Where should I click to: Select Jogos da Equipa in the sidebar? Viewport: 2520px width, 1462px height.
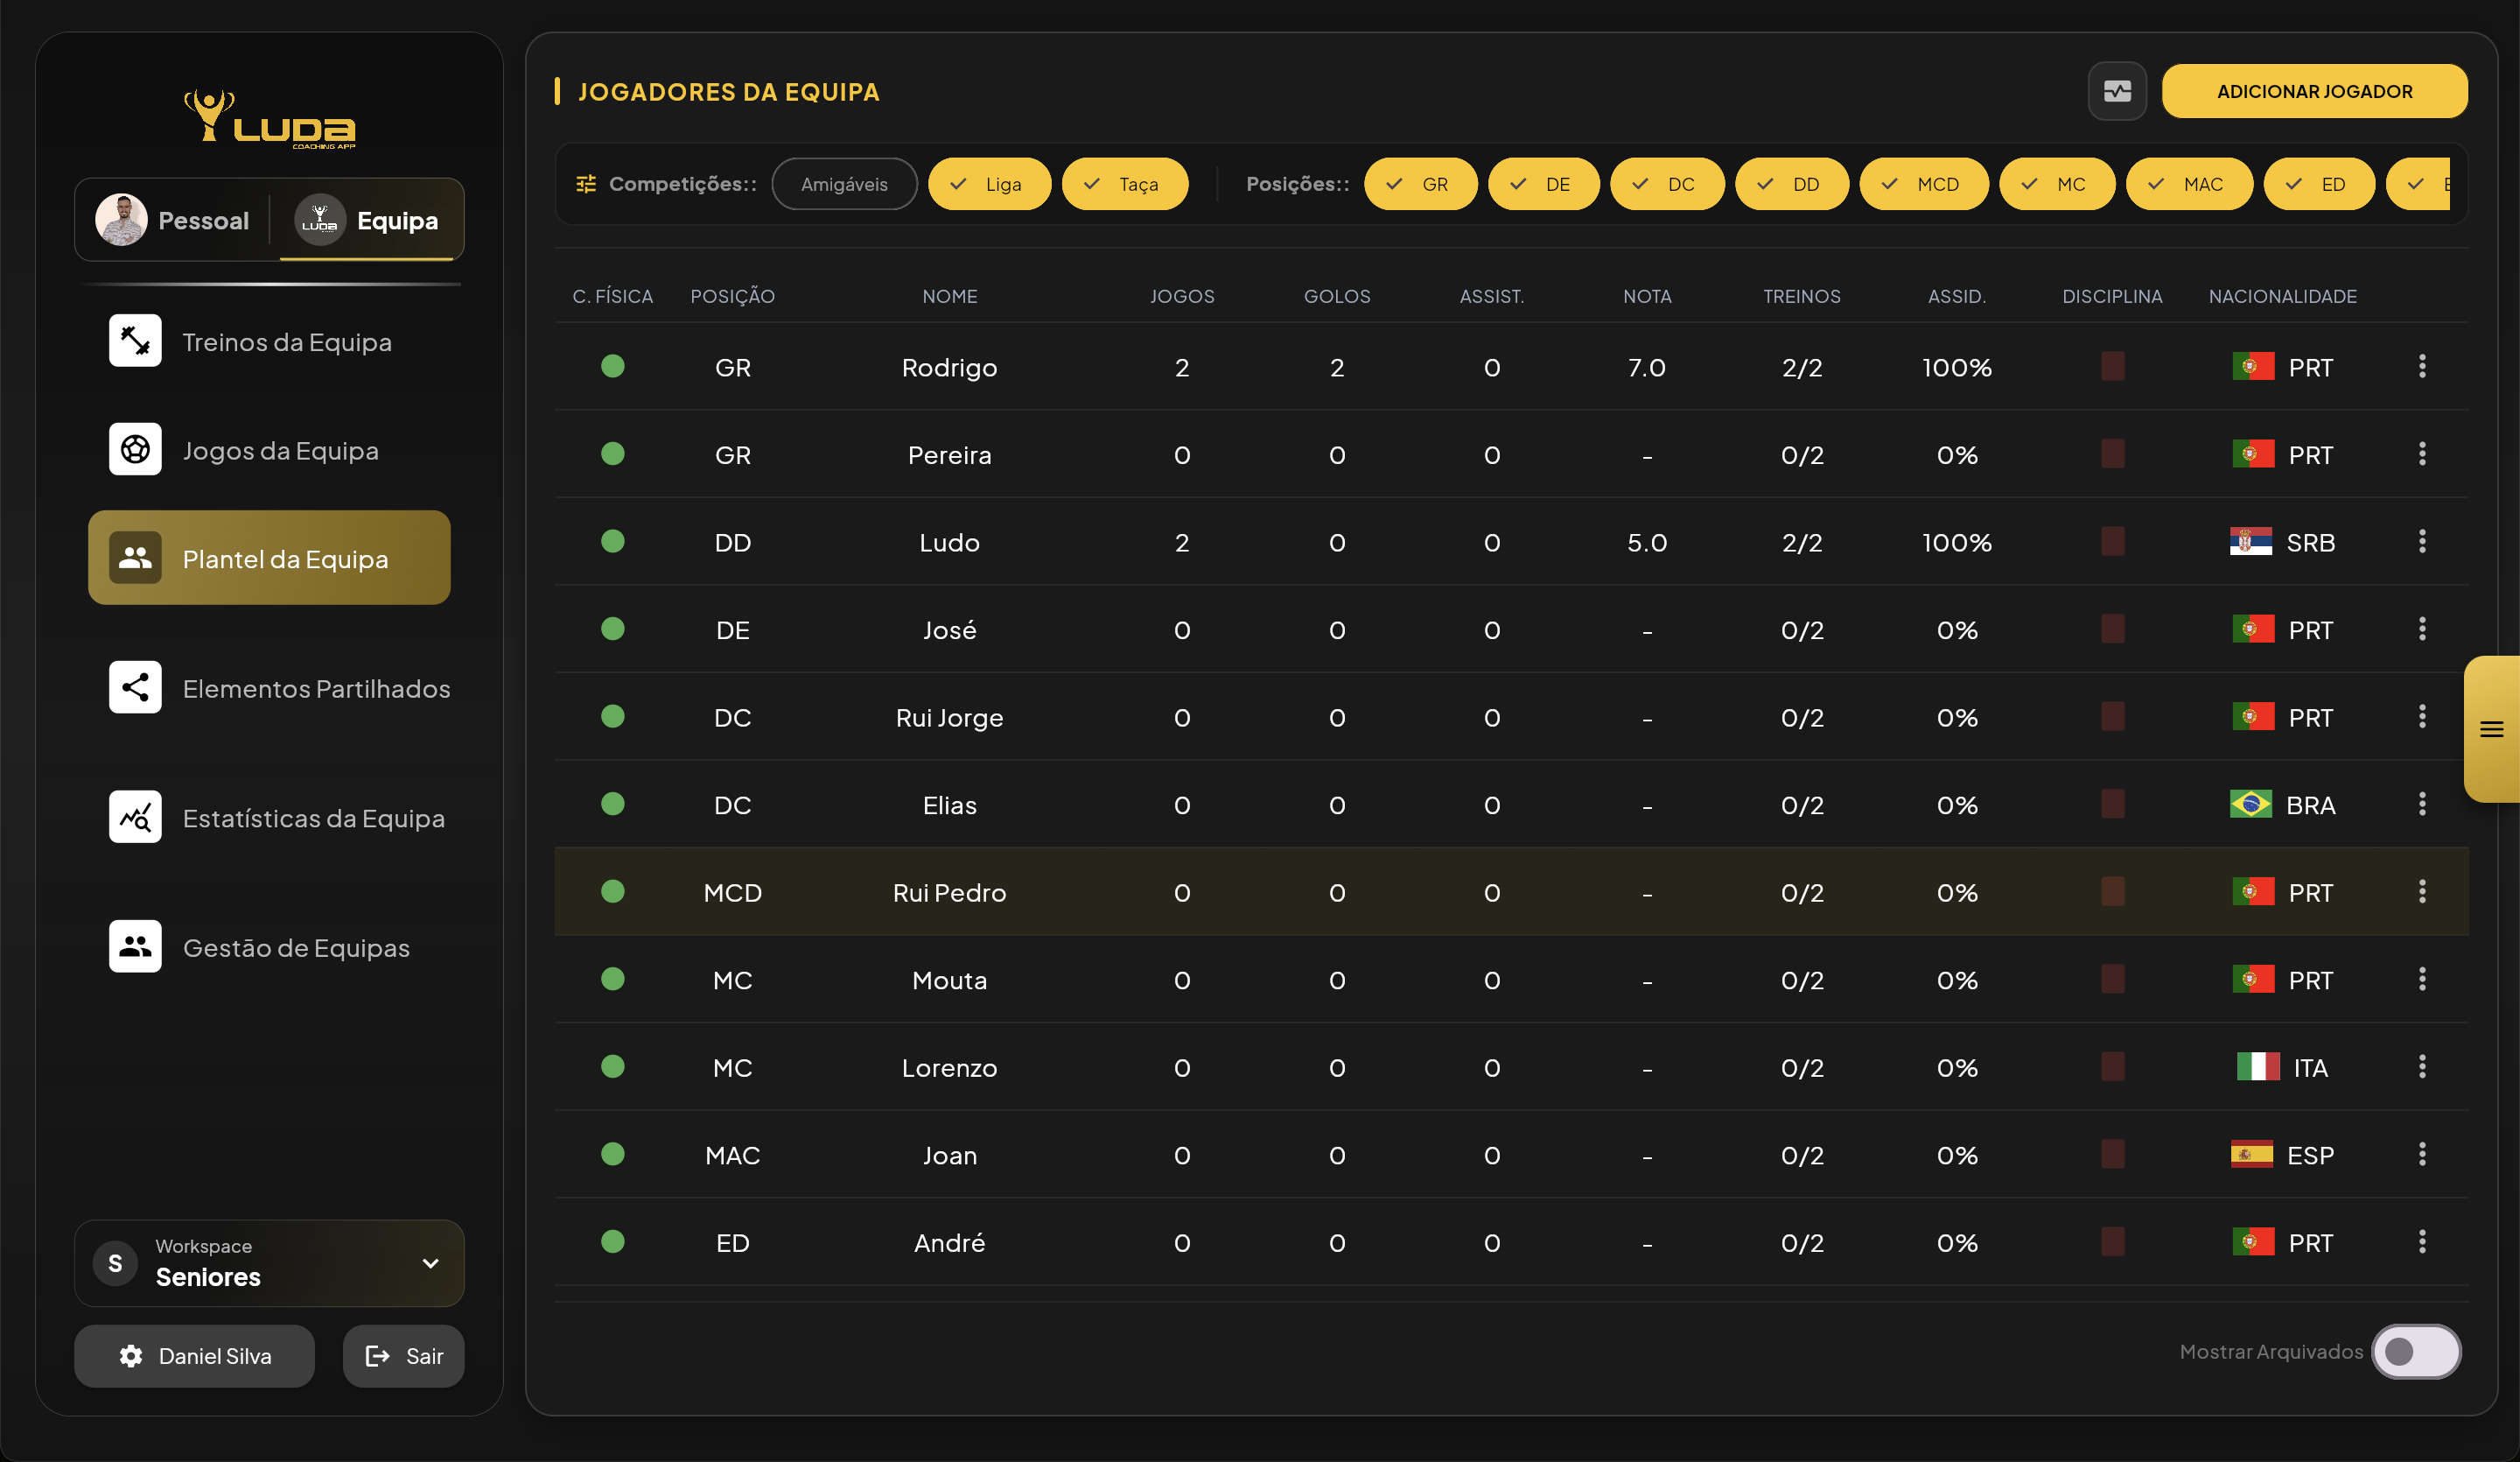tap(281, 449)
